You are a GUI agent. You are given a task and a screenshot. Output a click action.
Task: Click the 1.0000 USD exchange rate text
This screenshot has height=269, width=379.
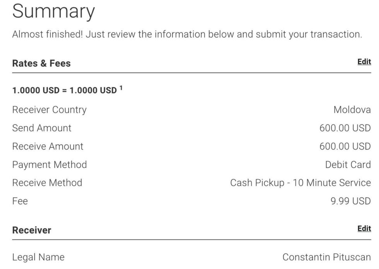(64, 90)
